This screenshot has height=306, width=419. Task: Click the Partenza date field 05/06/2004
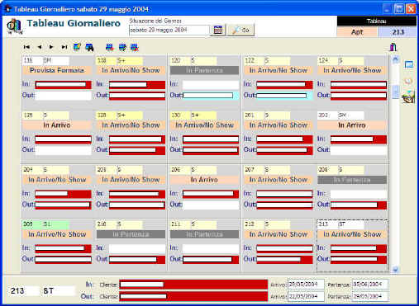click(x=370, y=285)
